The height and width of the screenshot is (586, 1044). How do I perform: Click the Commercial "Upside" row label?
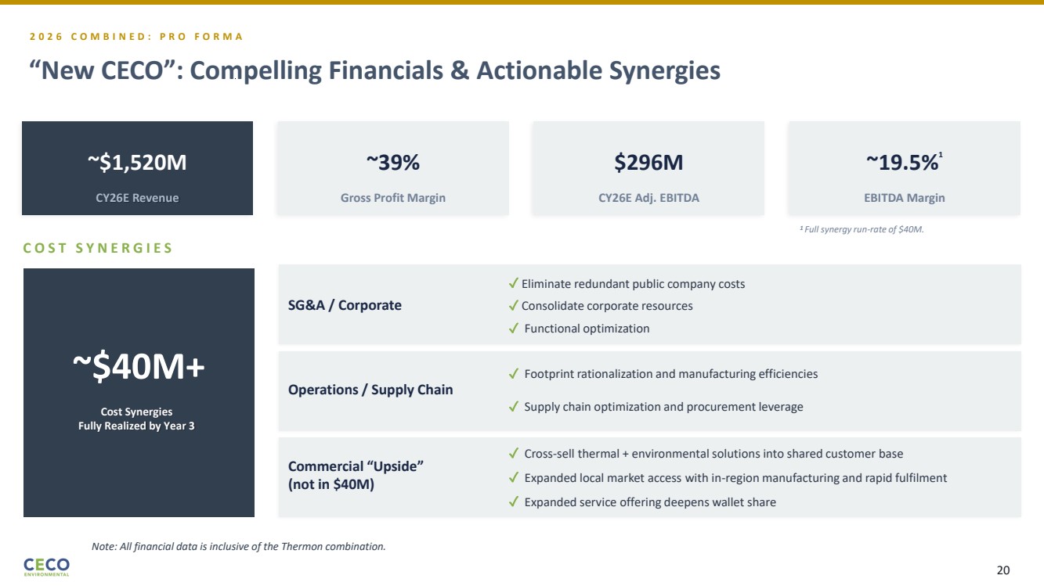click(356, 475)
